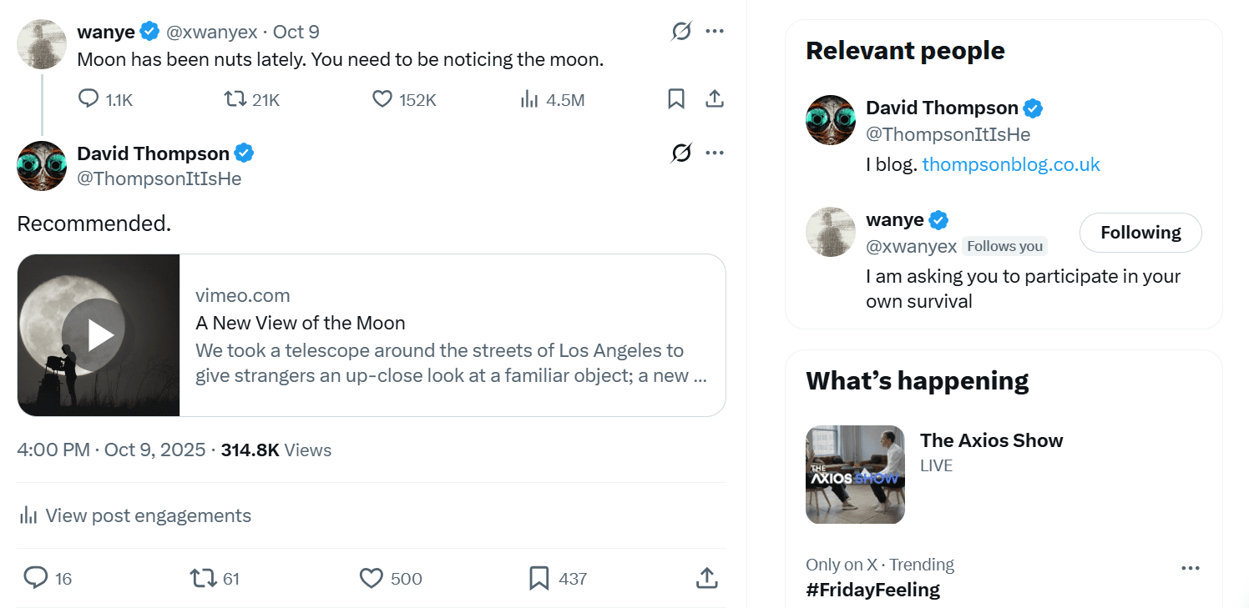This screenshot has height=608, width=1249.
Task: Repost wanye's post with 21K reposts
Action: pyautogui.click(x=235, y=99)
